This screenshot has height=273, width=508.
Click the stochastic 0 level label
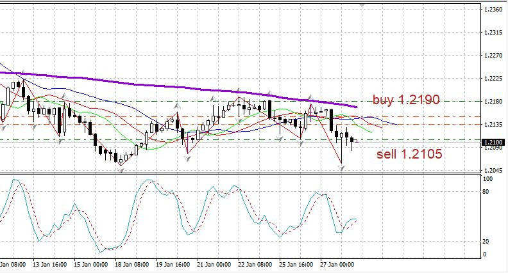tap(485, 254)
